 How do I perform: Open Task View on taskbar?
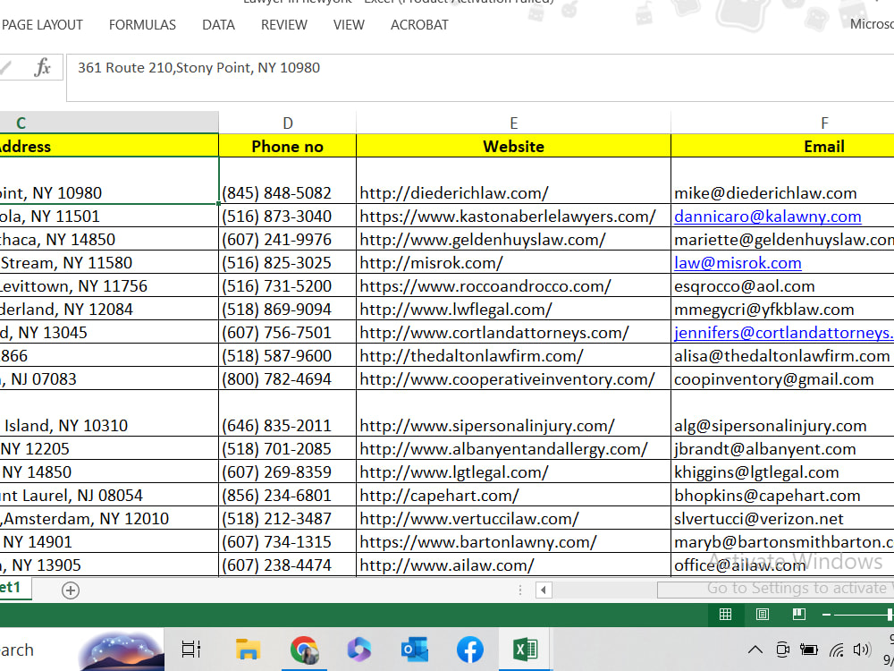[x=191, y=650]
